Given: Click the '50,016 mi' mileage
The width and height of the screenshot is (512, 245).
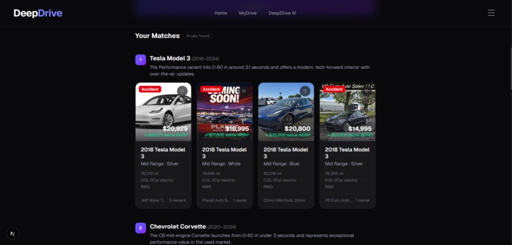Looking at the screenshot, I should point(273,173).
